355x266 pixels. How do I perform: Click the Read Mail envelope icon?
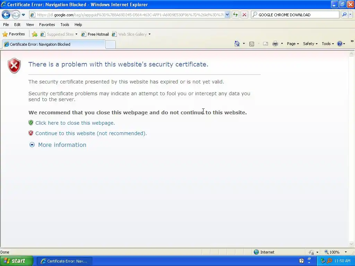[x=266, y=44]
